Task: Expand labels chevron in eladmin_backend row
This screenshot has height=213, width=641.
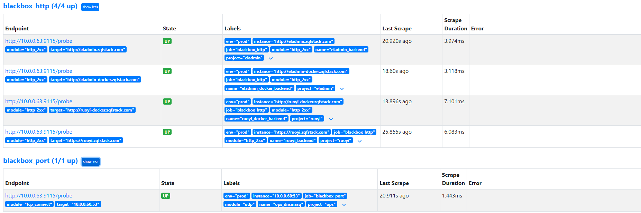Action: [x=271, y=58]
